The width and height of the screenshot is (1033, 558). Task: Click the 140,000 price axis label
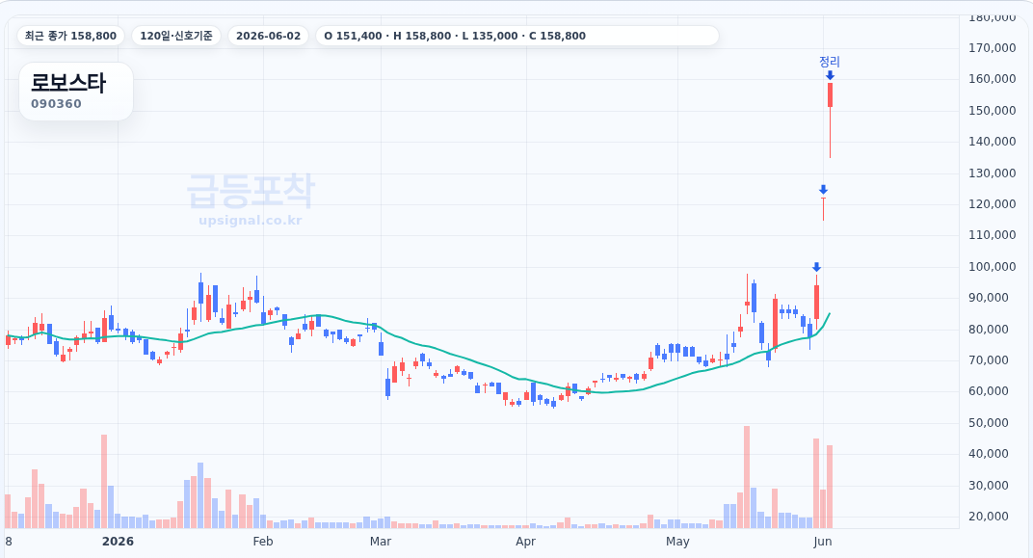[x=993, y=141]
